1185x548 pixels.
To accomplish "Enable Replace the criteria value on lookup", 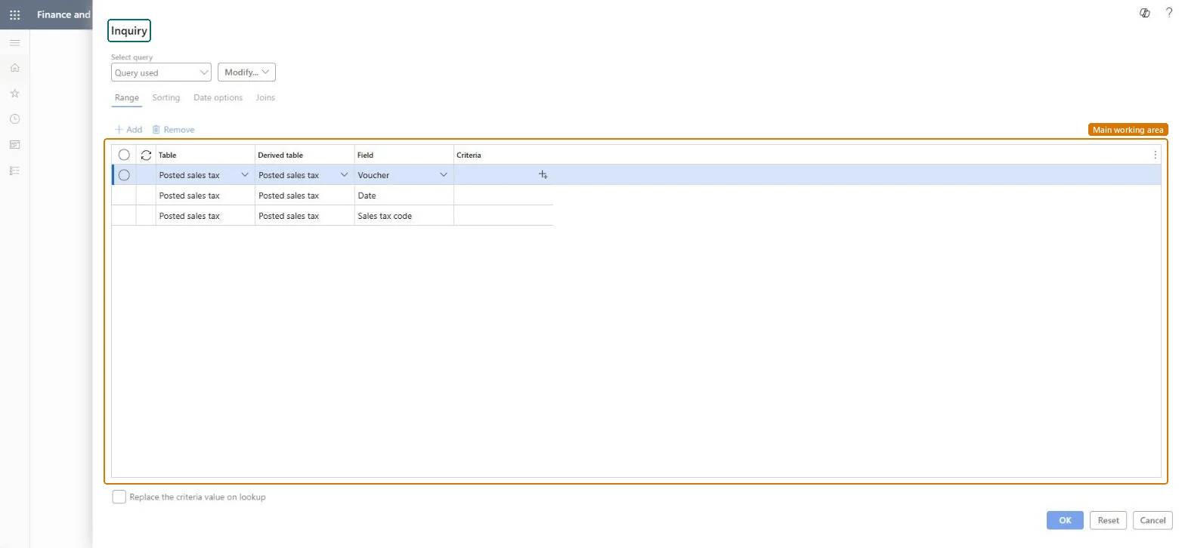I will pyautogui.click(x=119, y=497).
